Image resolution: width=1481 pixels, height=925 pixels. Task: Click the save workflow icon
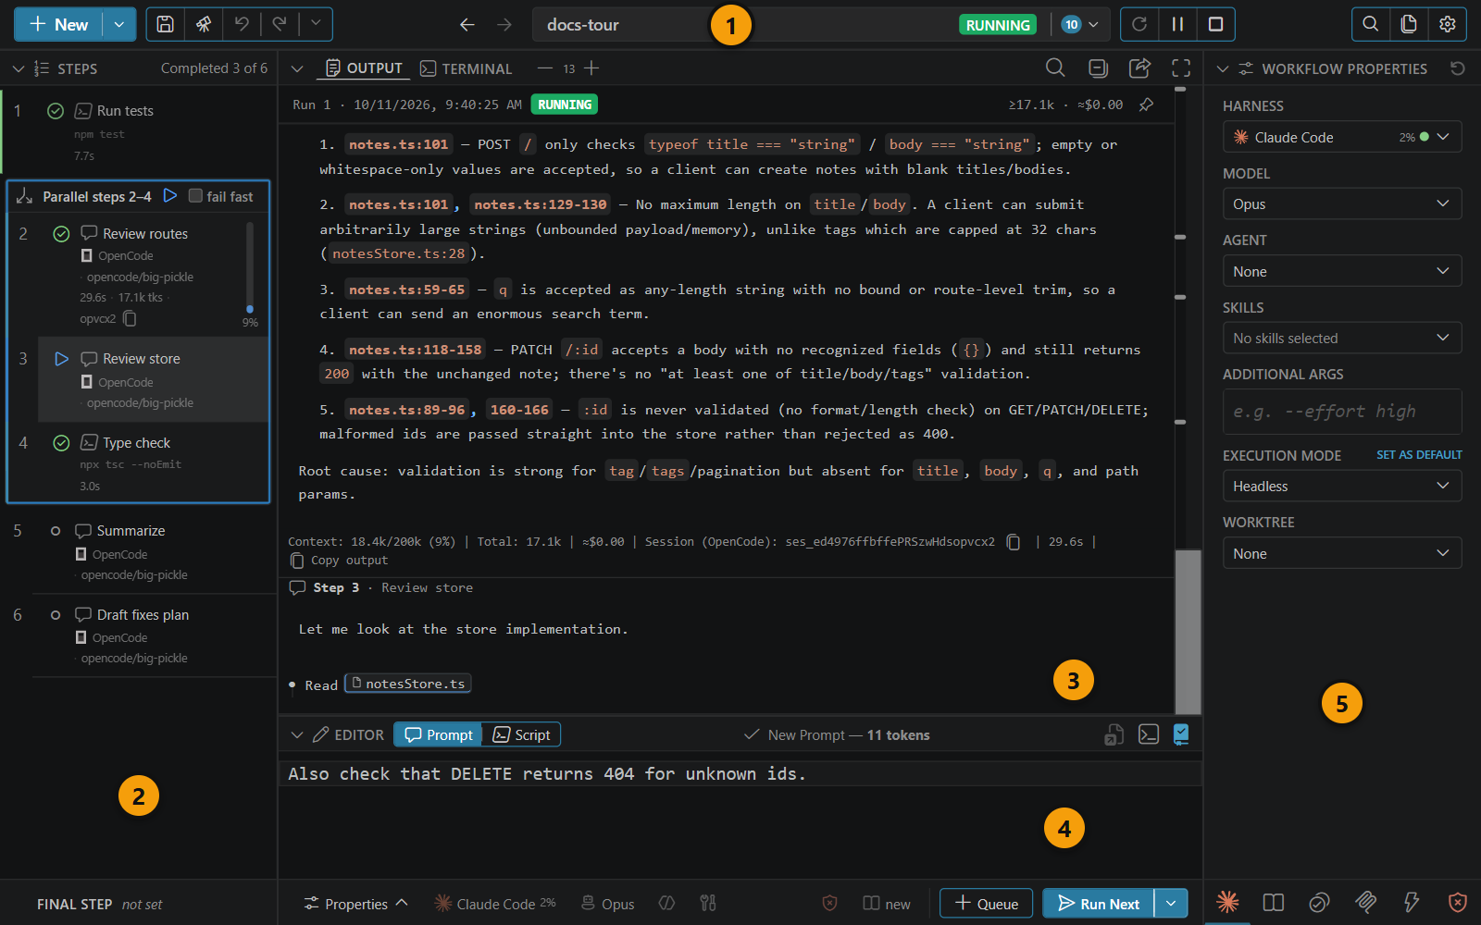point(165,25)
